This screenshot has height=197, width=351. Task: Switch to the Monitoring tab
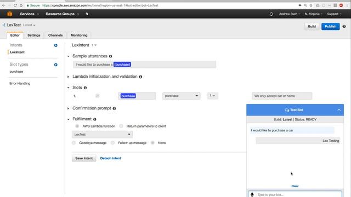coord(79,35)
